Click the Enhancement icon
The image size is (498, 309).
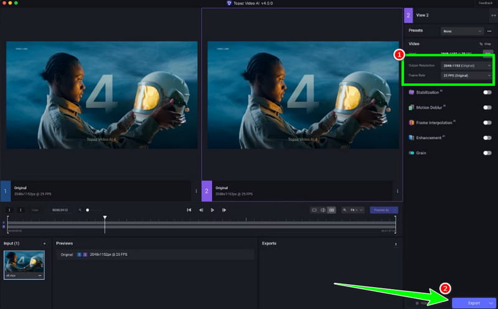click(411, 137)
